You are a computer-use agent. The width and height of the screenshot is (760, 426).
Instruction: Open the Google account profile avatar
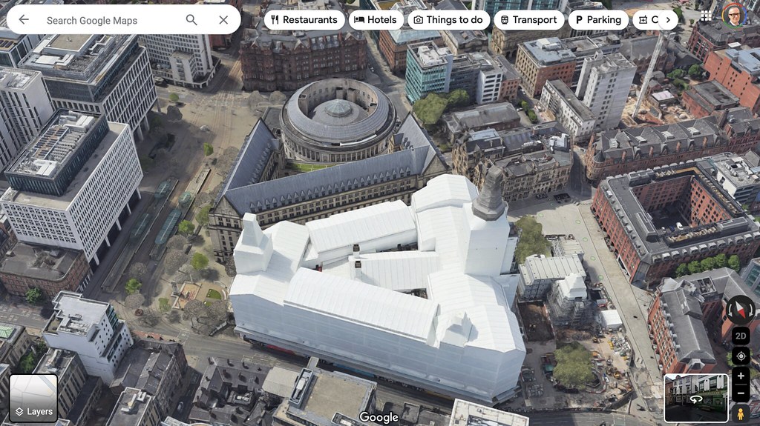(734, 15)
